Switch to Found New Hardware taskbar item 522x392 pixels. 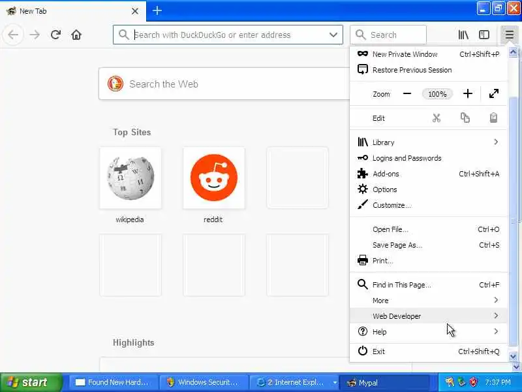coord(113,382)
